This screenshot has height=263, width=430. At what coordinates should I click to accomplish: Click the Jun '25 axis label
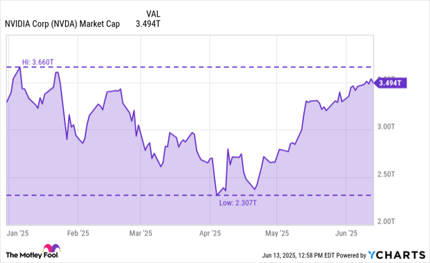point(346,233)
